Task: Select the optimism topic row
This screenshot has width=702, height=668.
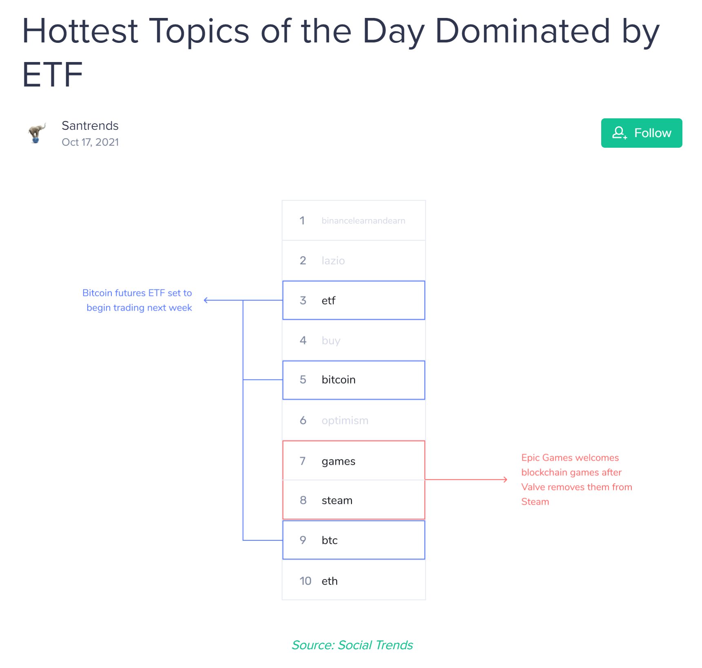Action: click(x=354, y=420)
